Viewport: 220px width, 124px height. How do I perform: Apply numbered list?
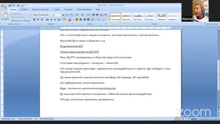(x=82, y=15)
